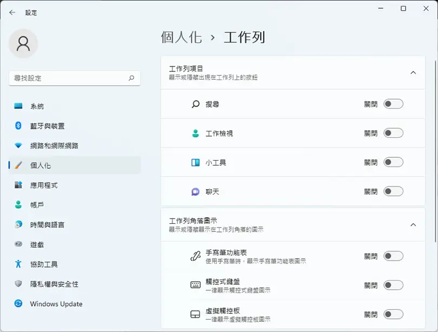This screenshot has height=332, width=438.
Task: Click the back arrow icon
Action: [x=12, y=12]
